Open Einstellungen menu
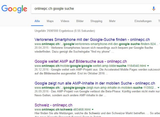160x117 pixels. point(143,21)
